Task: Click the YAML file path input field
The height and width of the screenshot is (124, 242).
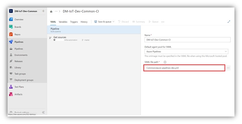Action: [x=184, y=68]
